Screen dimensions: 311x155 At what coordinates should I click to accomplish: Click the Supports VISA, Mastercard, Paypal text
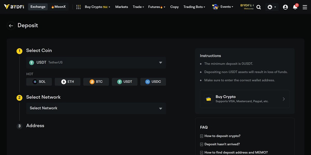pyautogui.click(x=242, y=101)
